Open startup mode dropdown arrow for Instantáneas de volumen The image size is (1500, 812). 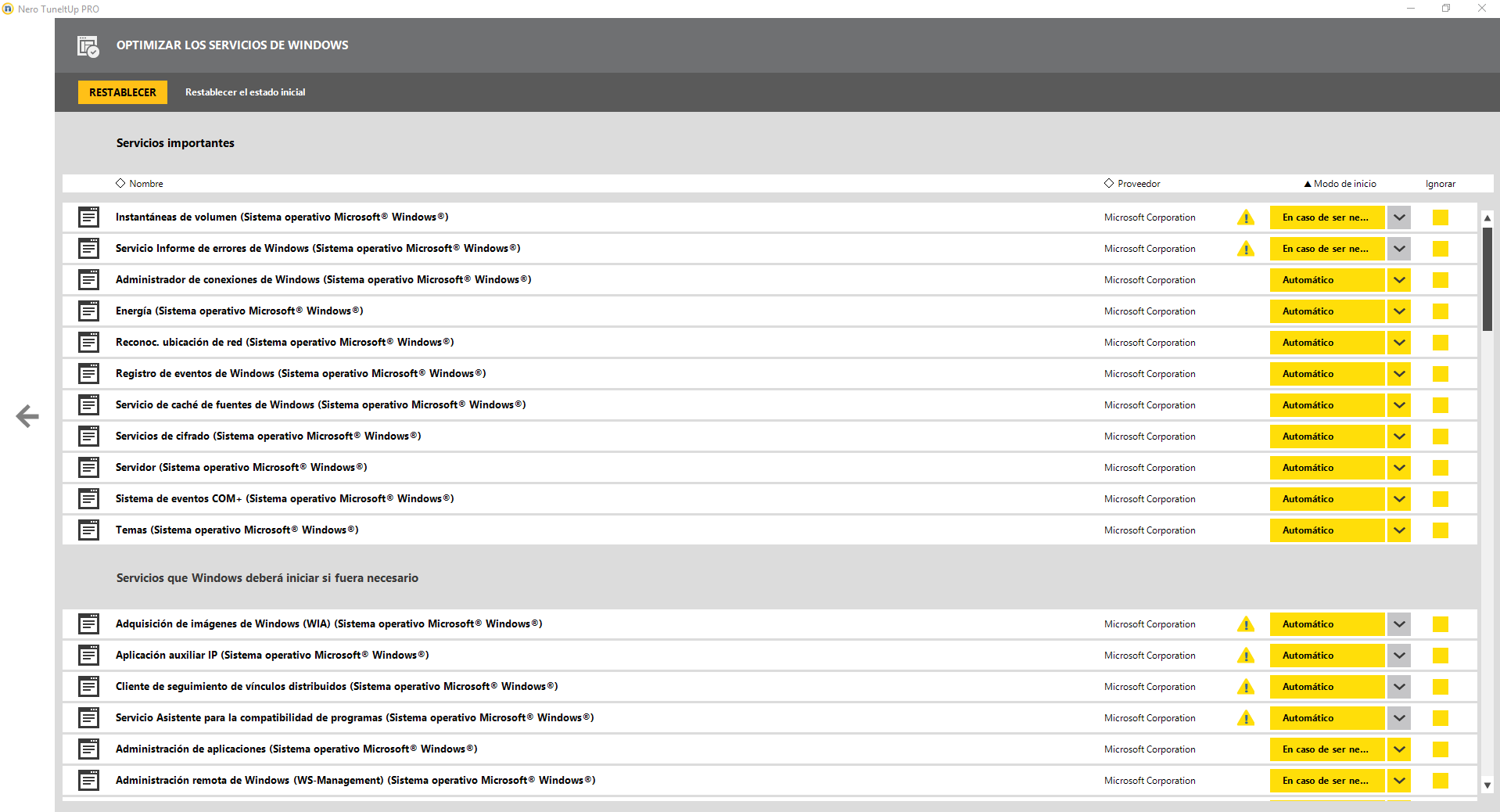coord(1399,217)
